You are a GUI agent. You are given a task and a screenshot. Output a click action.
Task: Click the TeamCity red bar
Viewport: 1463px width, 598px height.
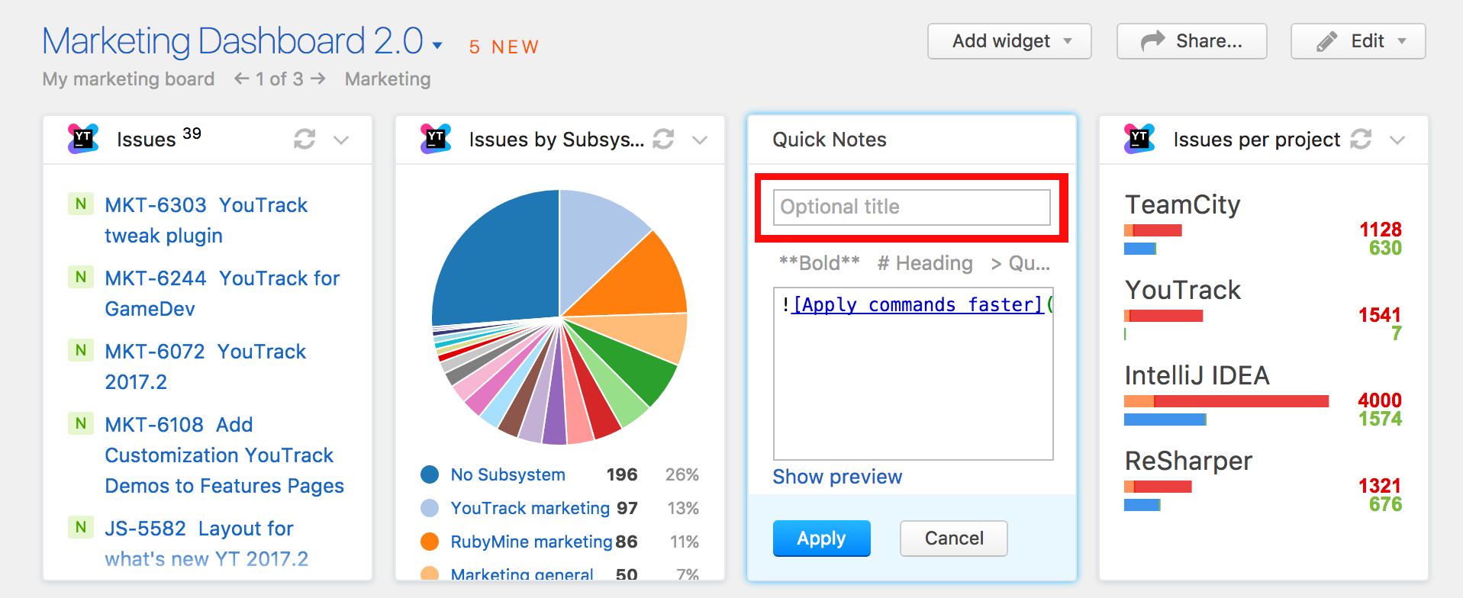click(x=1158, y=230)
